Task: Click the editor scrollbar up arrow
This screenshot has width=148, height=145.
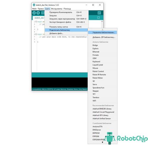Action: (102, 21)
